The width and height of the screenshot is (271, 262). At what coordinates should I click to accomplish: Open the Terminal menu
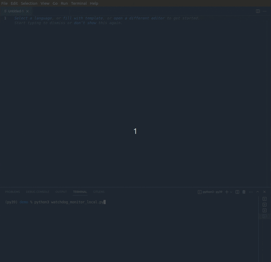point(79,3)
